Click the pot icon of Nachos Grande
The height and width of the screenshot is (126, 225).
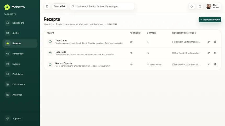click(x=50, y=64)
